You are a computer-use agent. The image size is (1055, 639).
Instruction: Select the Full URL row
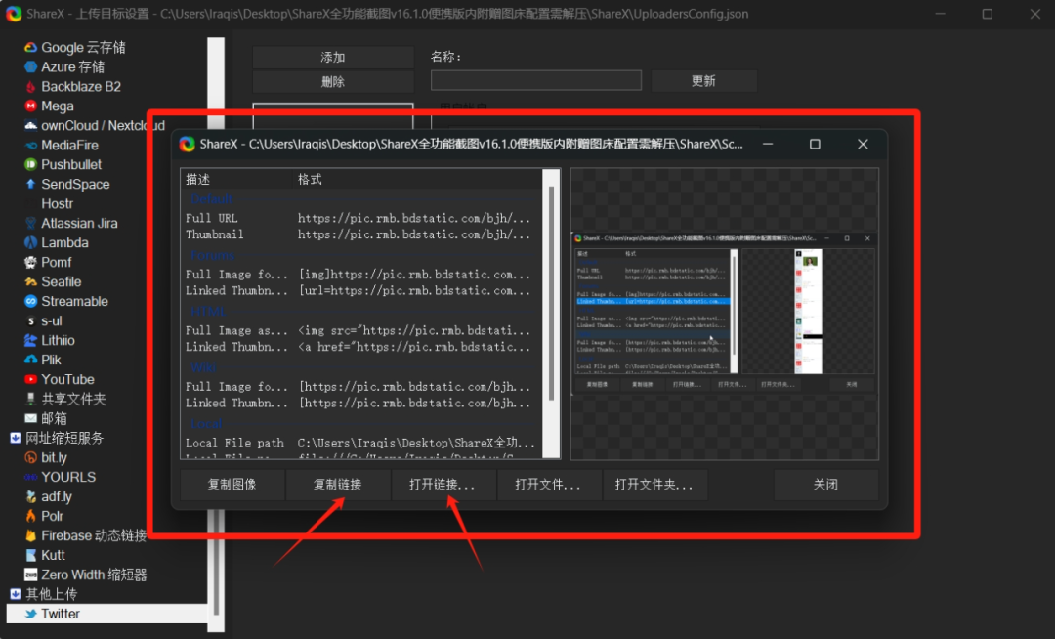(361, 218)
